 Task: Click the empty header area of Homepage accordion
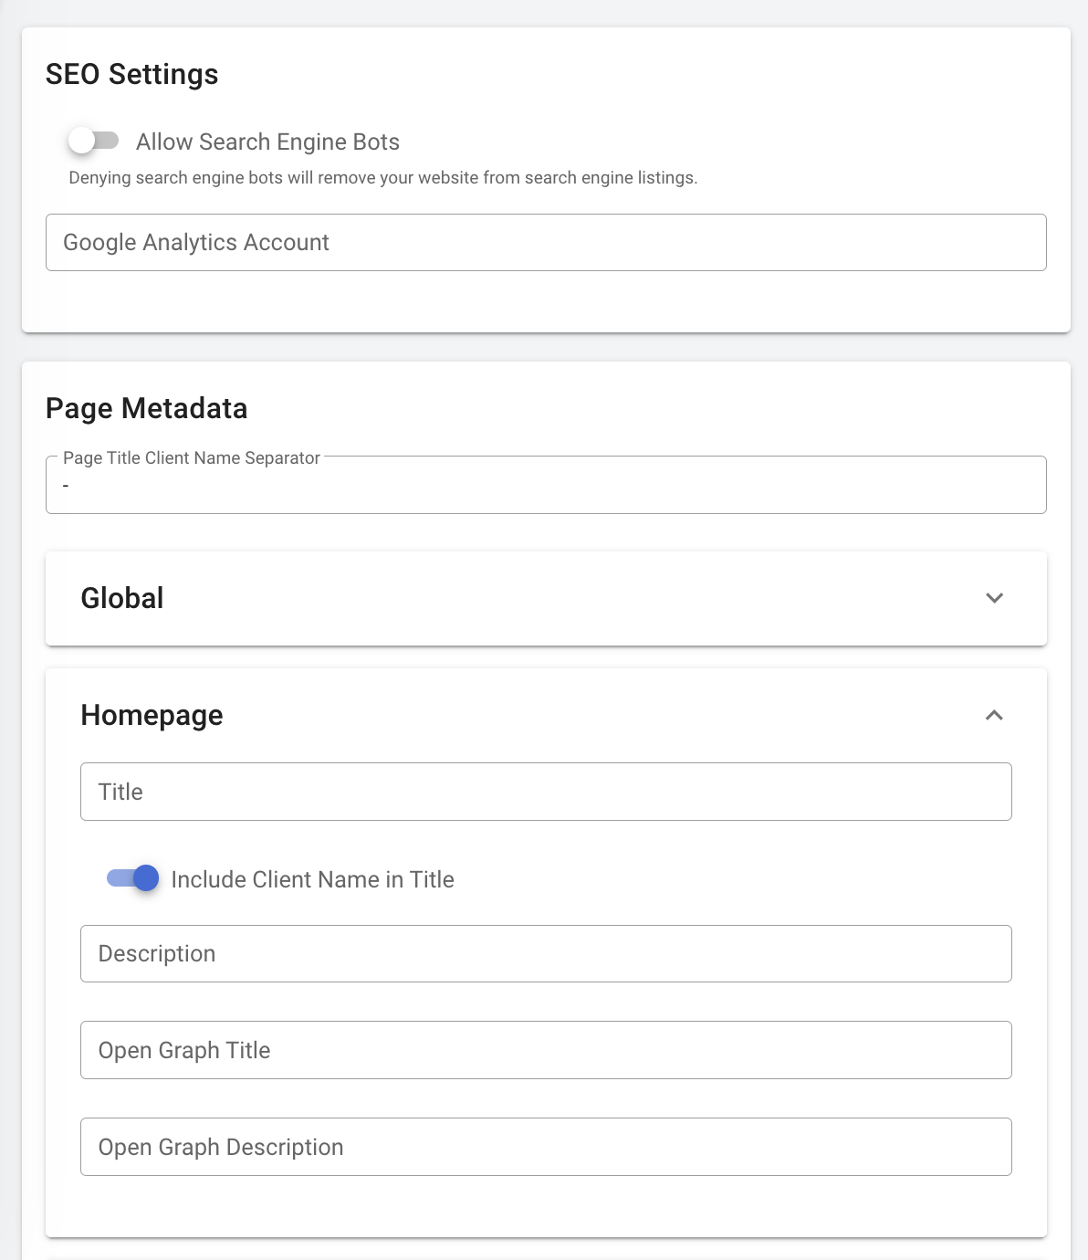593,716
